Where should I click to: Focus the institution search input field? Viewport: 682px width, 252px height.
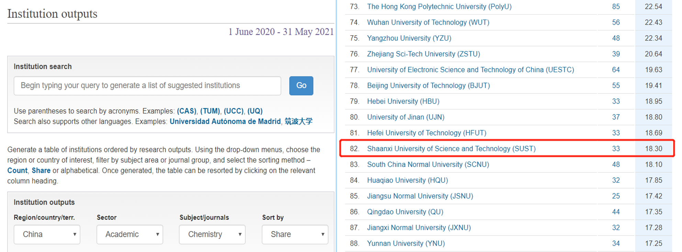[147, 86]
